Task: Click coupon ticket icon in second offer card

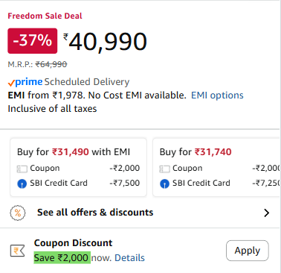Action: (x=164, y=169)
